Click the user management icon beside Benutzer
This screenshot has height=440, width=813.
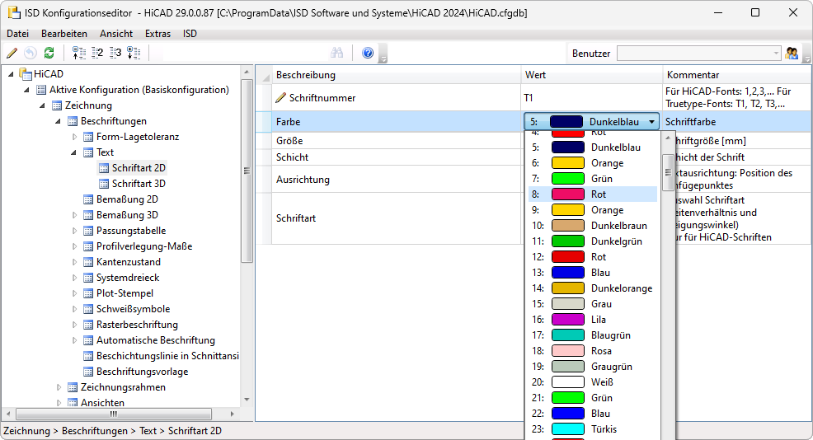pos(792,53)
